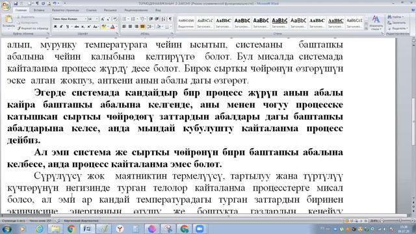Click the Выделить (Select) editing button
The height and width of the screenshot is (234, 416).
tap(397, 29)
